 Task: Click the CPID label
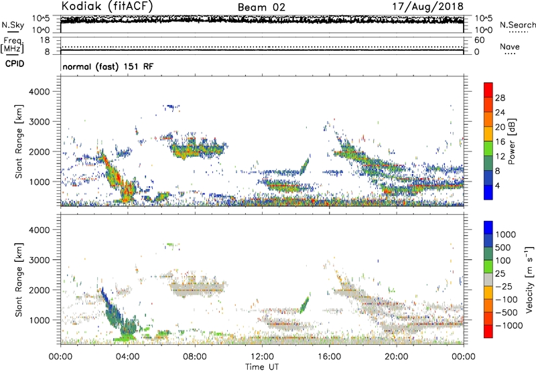pos(15,64)
